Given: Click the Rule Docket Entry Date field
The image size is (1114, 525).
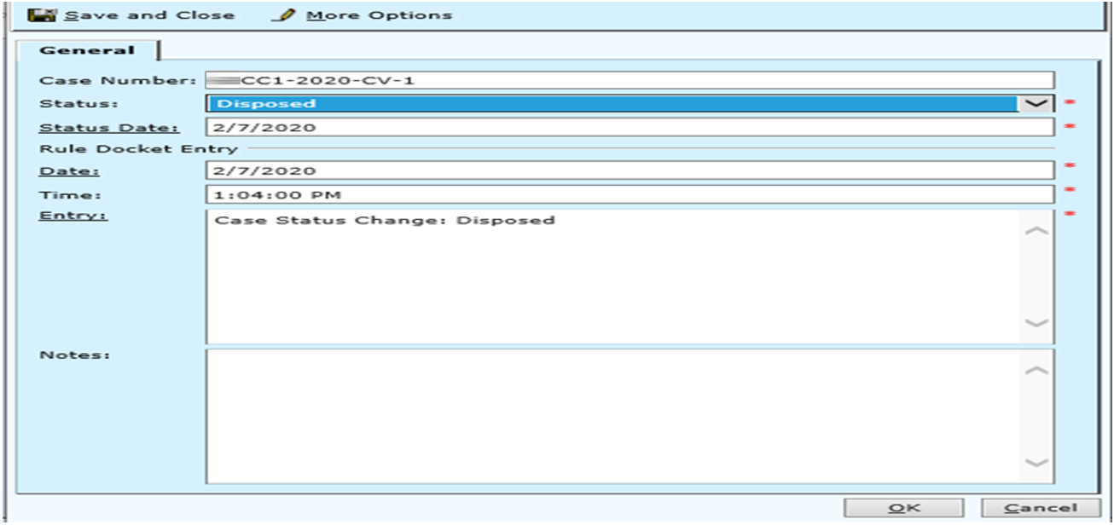Looking at the screenshot, I should tap(630, 170).
